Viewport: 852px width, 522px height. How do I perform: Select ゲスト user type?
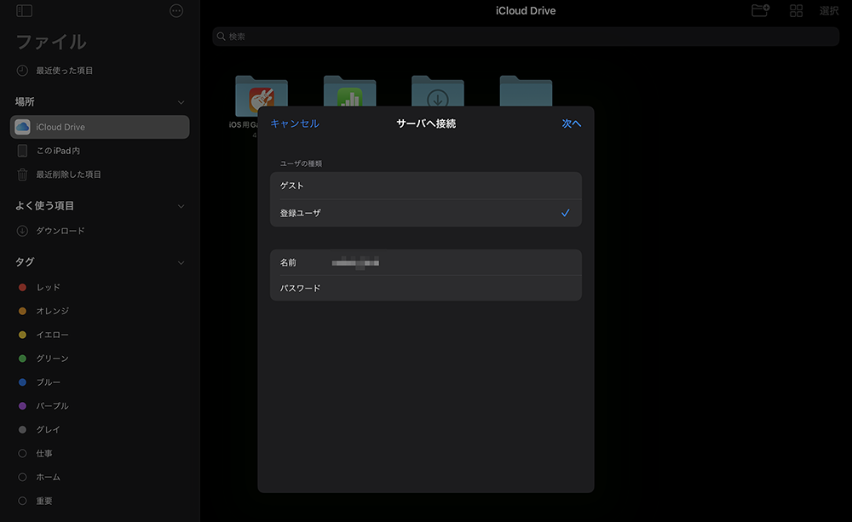point(425,186)
